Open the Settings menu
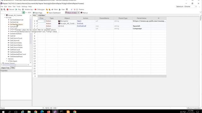The width and height of the screenshot is (202, 113). click(x=24, y=7)
